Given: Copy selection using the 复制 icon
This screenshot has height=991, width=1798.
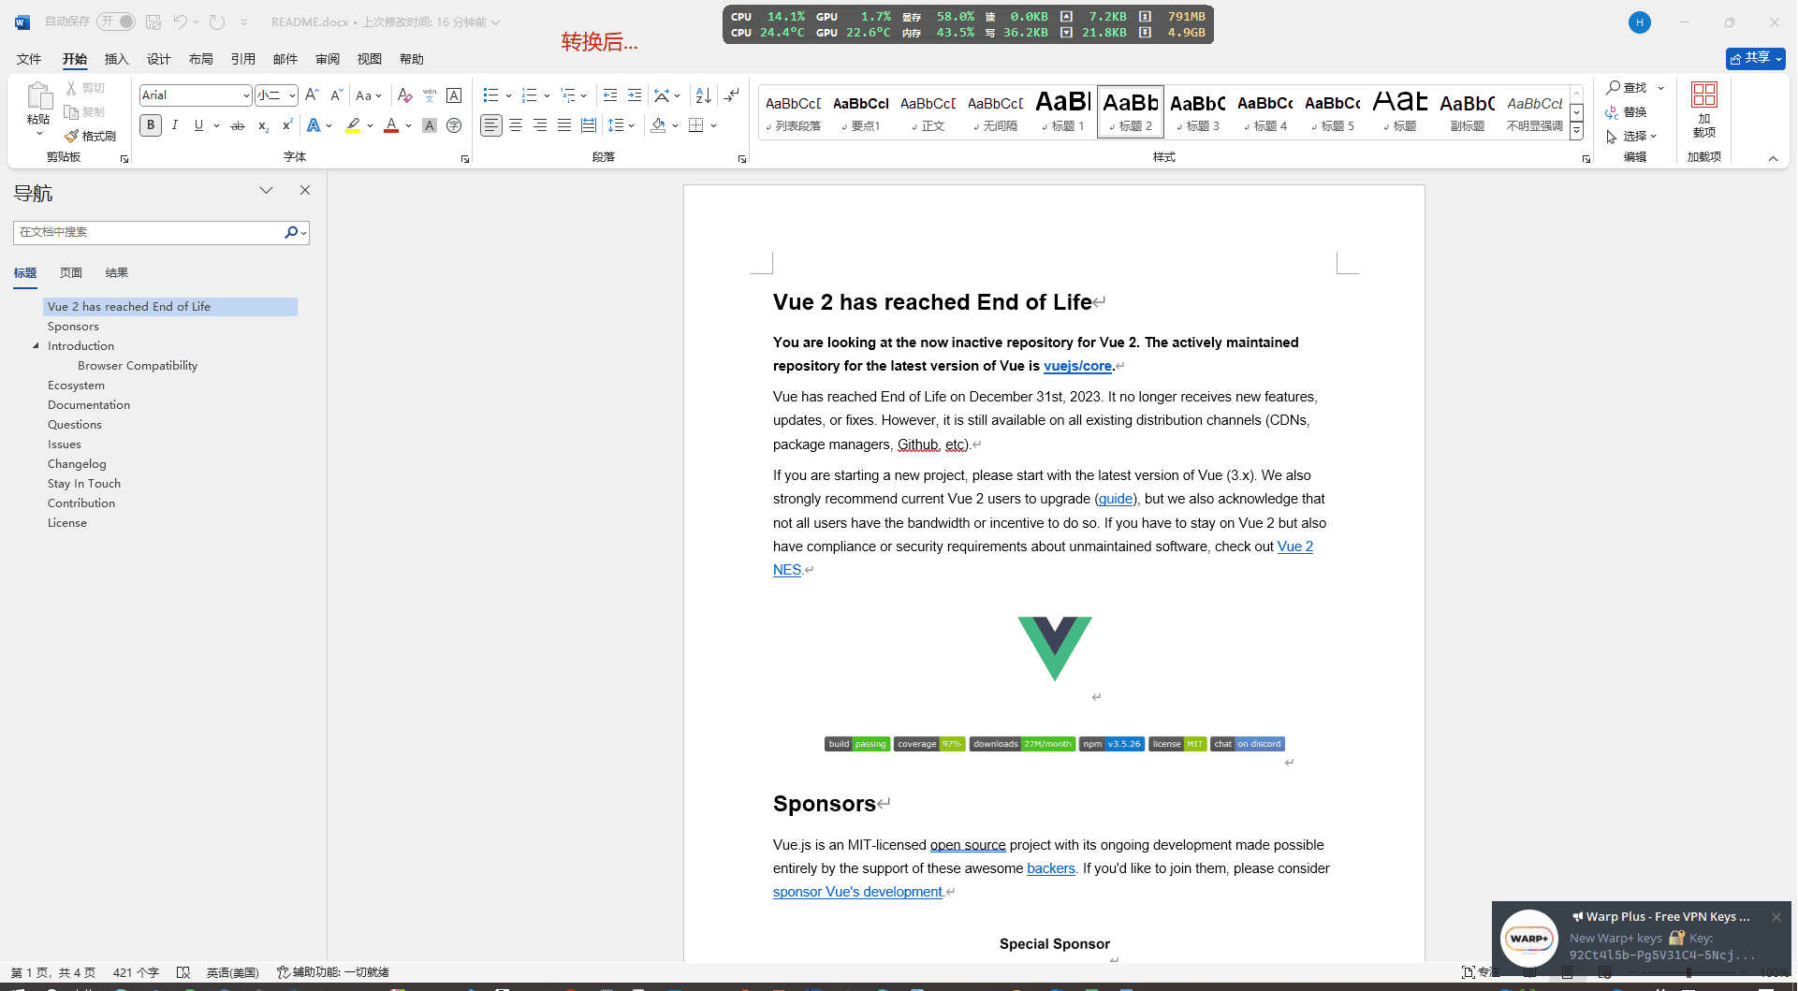Looking at the screenshot, I should click(85, 112).
